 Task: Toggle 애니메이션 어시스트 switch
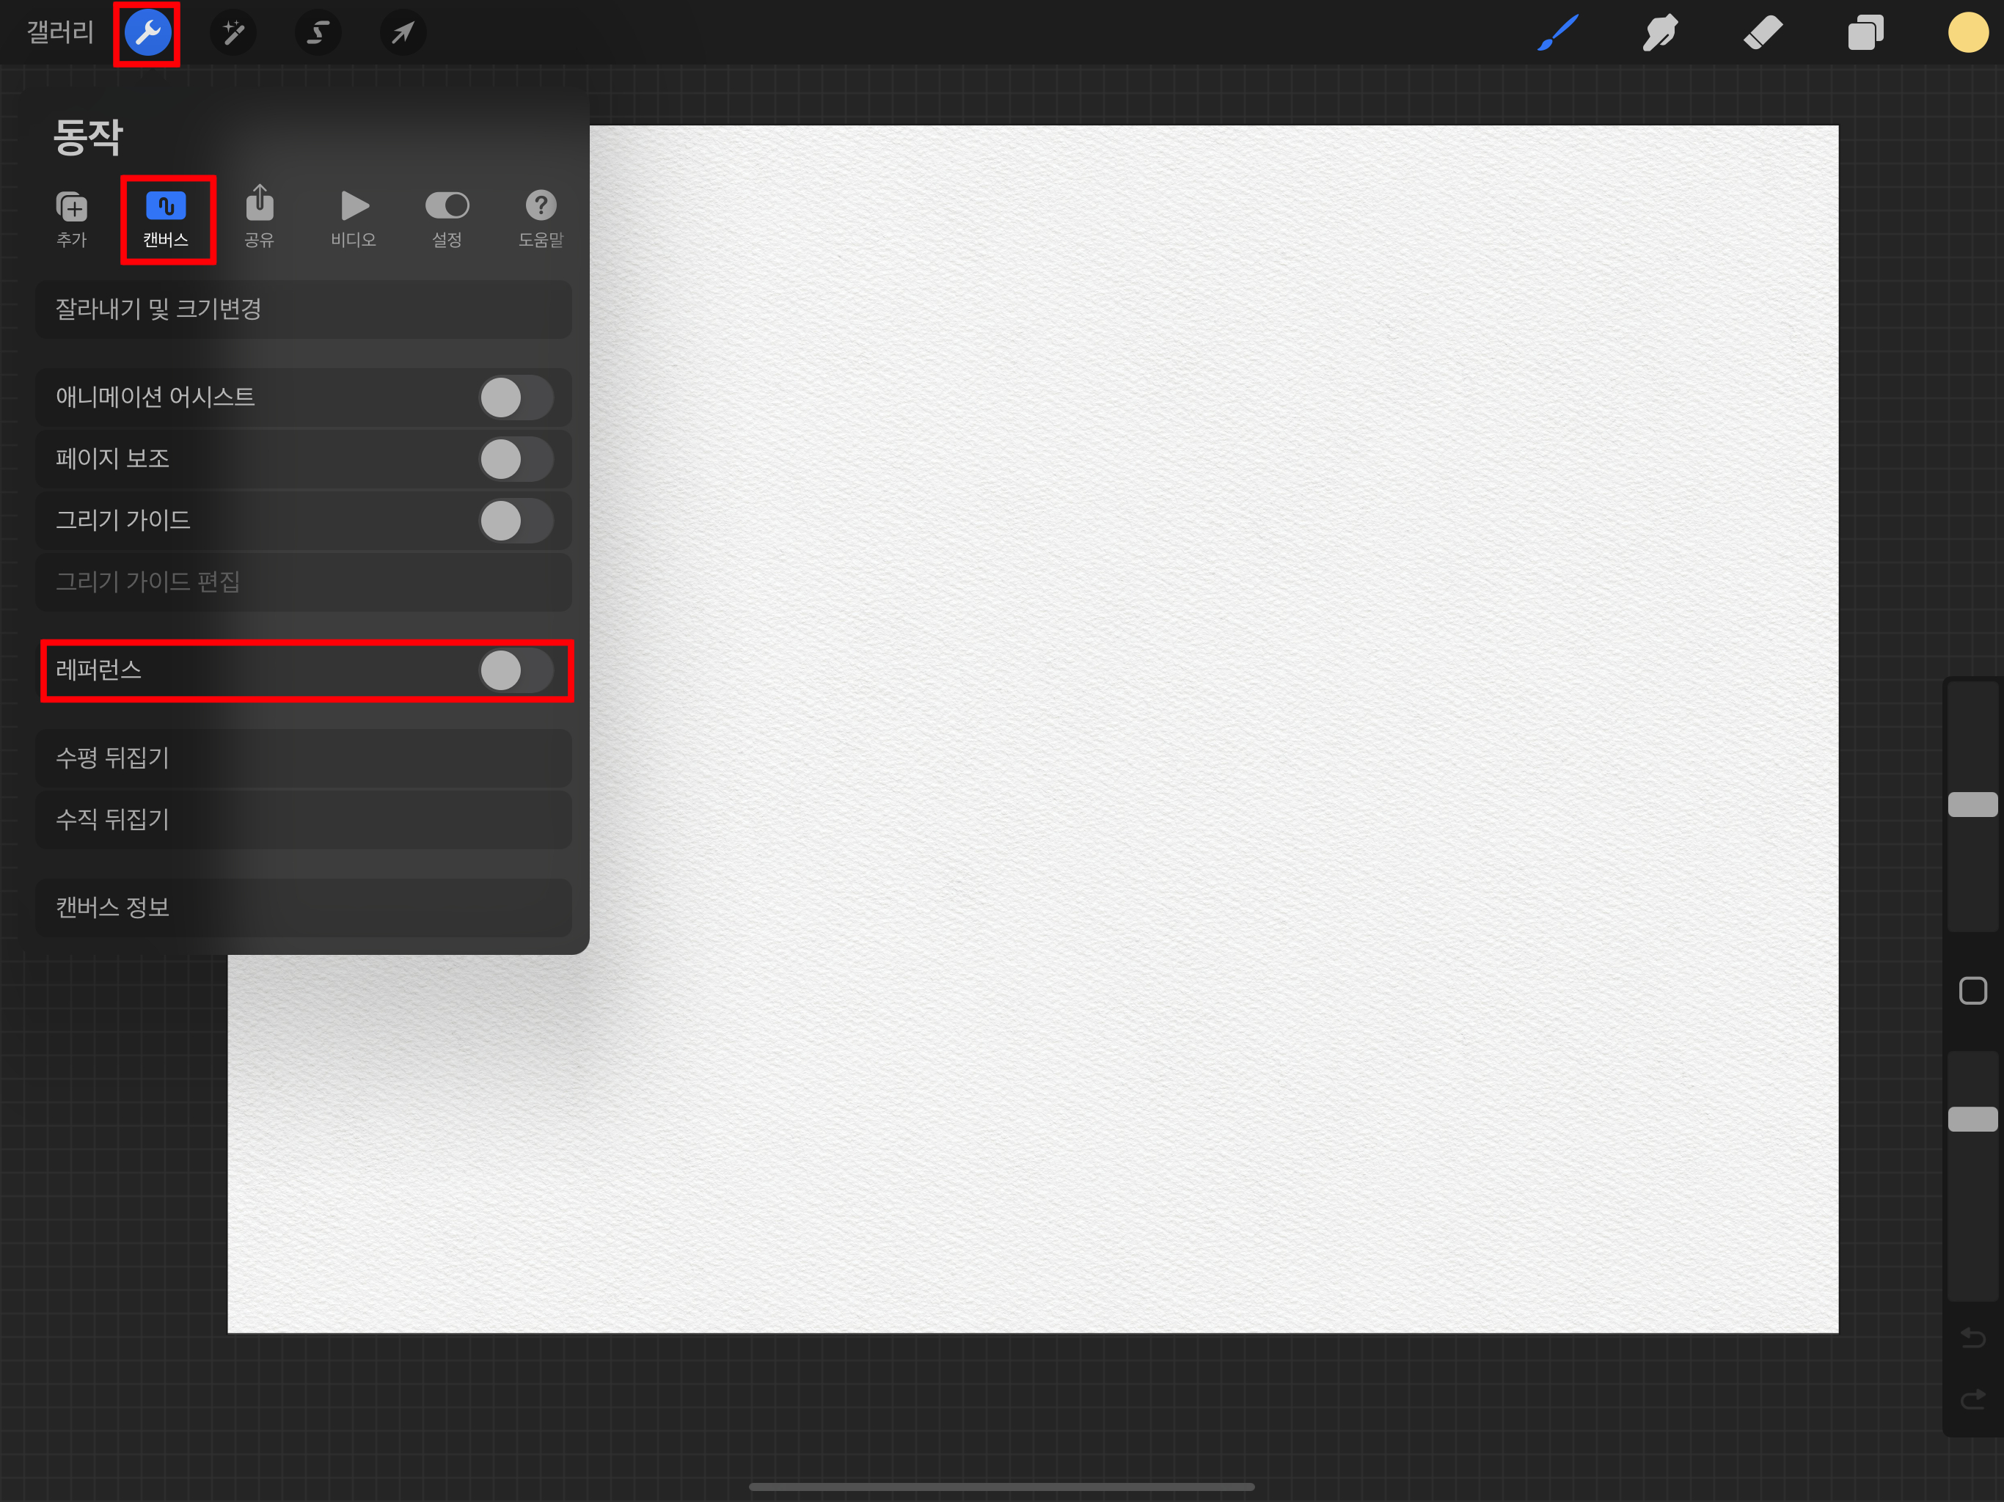pos(516,398)
